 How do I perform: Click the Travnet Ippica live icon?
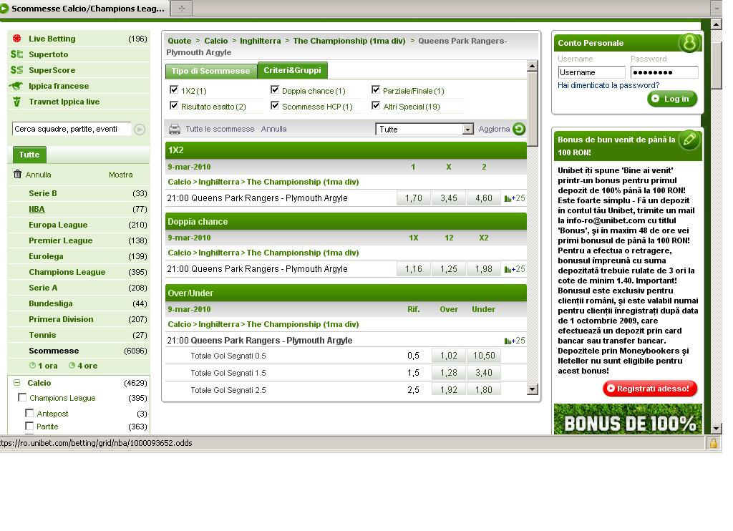(17, 102)
